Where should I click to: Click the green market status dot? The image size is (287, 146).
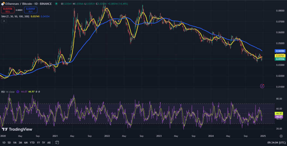pyautogui.click(x=56, y=4)
